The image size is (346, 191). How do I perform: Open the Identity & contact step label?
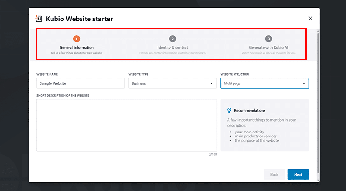tap(173, 47)
